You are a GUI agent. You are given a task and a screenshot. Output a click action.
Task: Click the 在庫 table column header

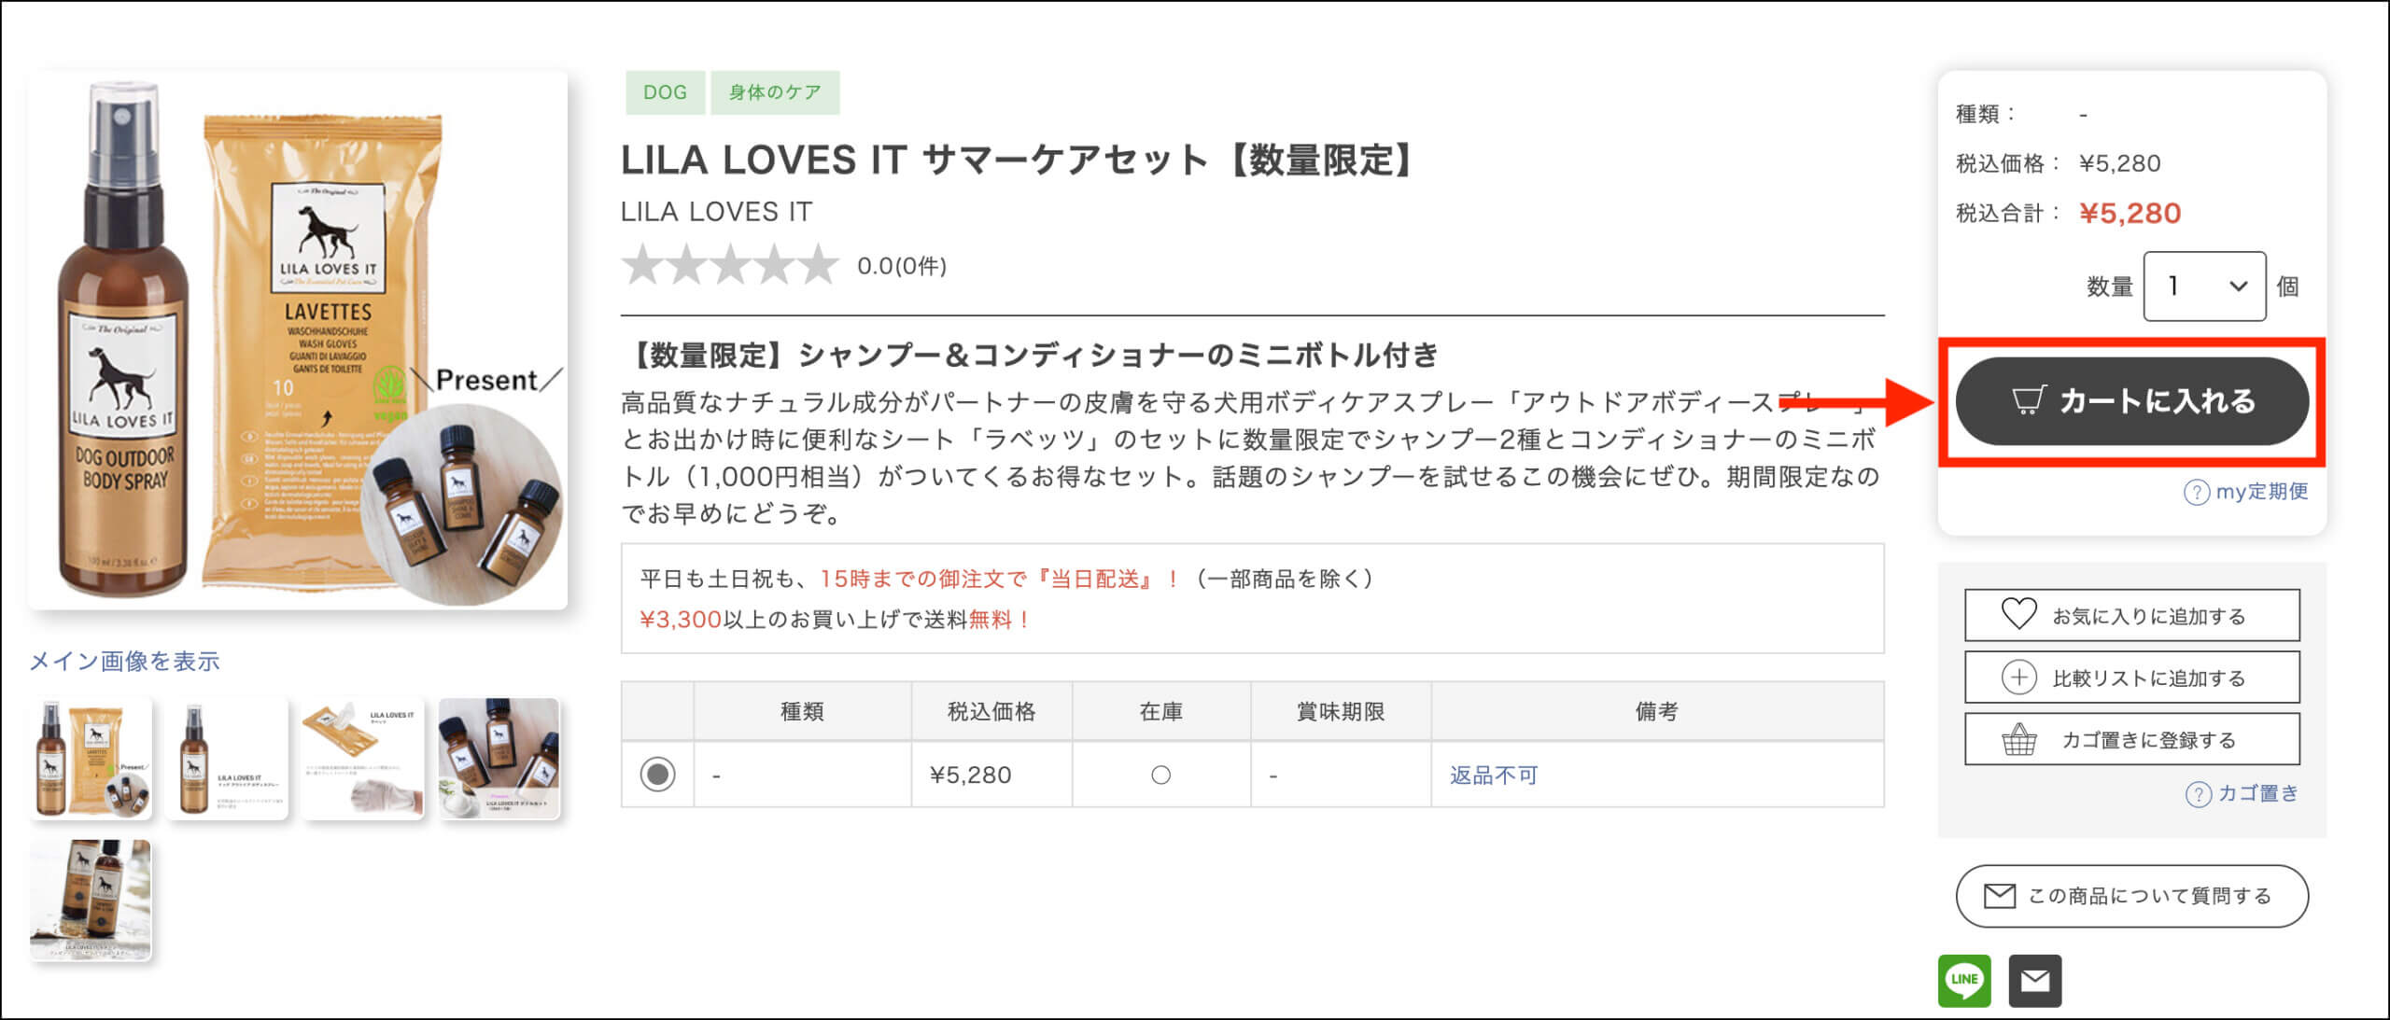(1161, 711)
